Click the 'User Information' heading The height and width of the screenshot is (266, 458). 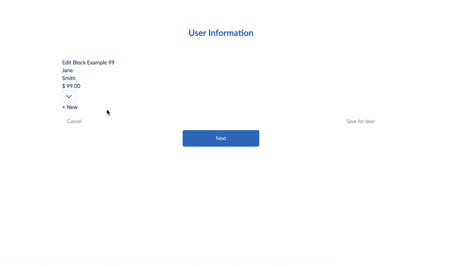point(221,33)
